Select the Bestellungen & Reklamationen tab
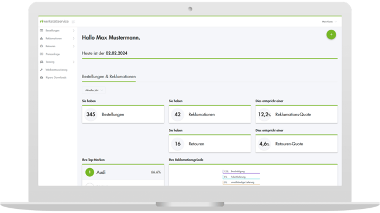This screenshot has height=213, width=380. 109,76
